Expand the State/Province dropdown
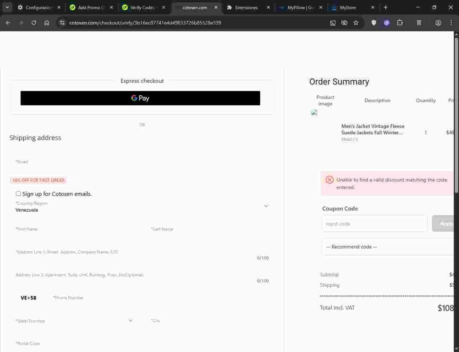The image size is (459, 352). pos(74,321)
